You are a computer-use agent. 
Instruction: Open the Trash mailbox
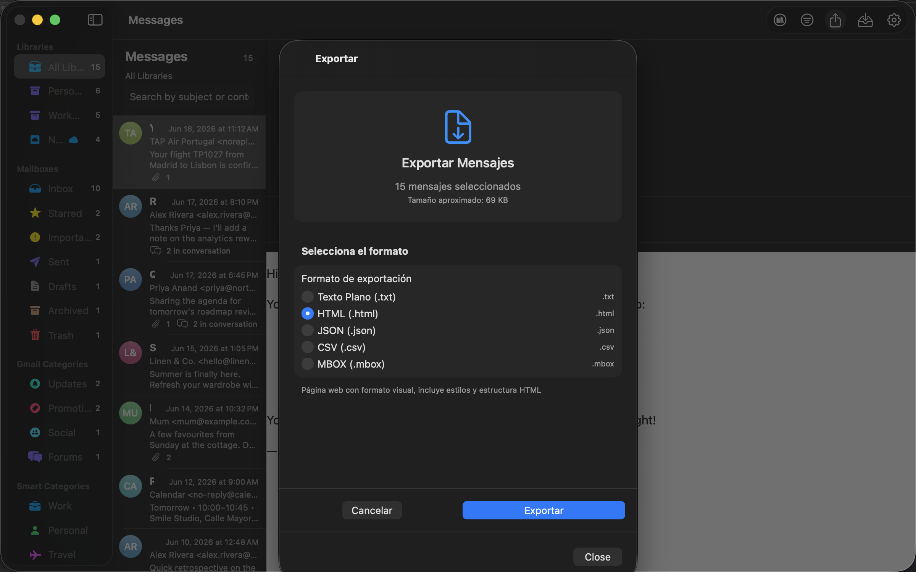[x=60, y=335]
